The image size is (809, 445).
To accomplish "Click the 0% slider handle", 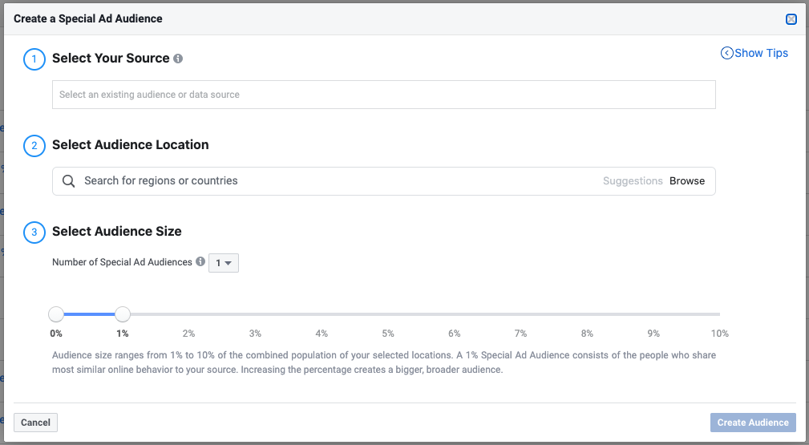I will (56, 314).
